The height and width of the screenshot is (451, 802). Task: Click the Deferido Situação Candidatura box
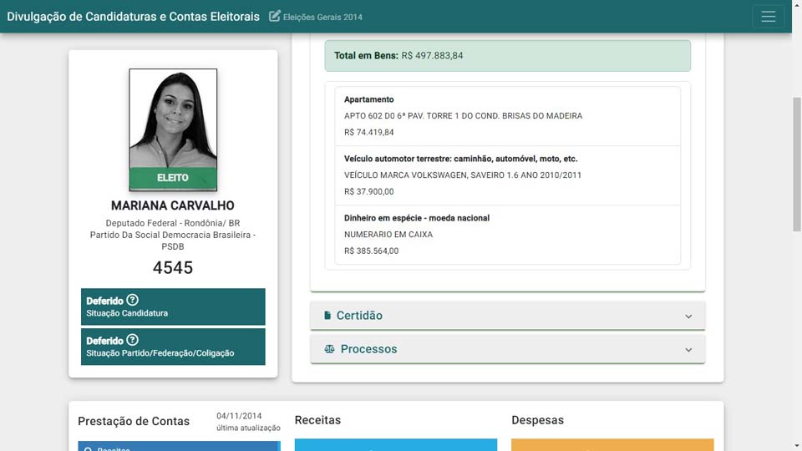click(x=173, y=307)
